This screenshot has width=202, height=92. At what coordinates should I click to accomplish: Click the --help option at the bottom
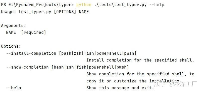click(x=13, y=88)
